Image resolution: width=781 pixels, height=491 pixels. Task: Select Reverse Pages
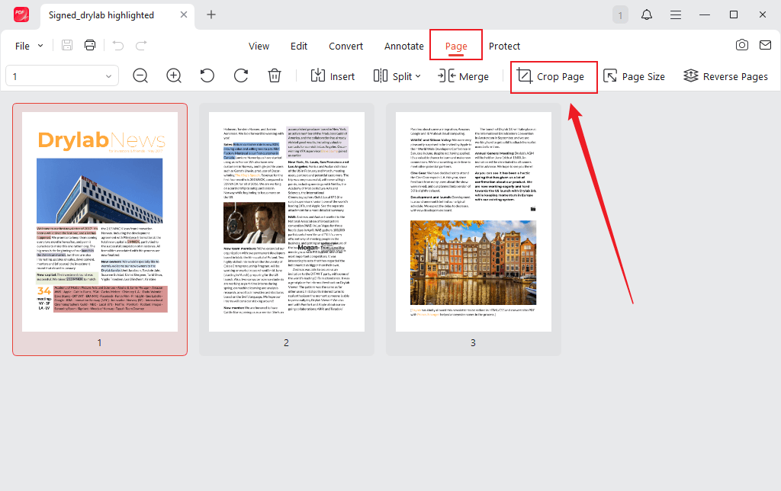tap(725, 76)
